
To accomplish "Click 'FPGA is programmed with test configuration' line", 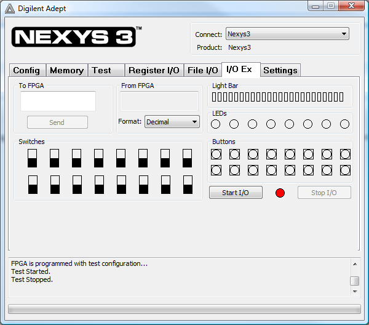I will [79, 263].
